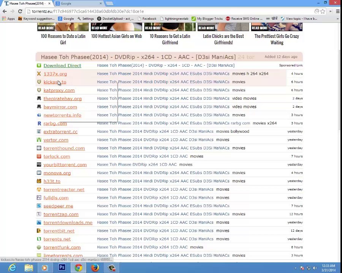
Task: Open the torrents.net link
Action: coord(57,239)
